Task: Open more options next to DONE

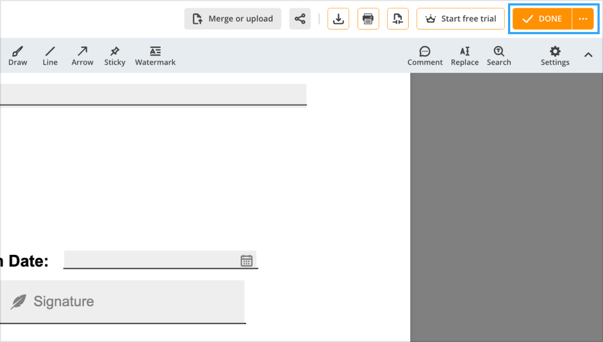Action: 583,18
